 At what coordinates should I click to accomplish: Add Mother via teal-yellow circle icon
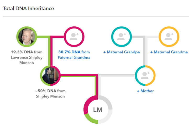pyautogui.click(x=145, y=76)
